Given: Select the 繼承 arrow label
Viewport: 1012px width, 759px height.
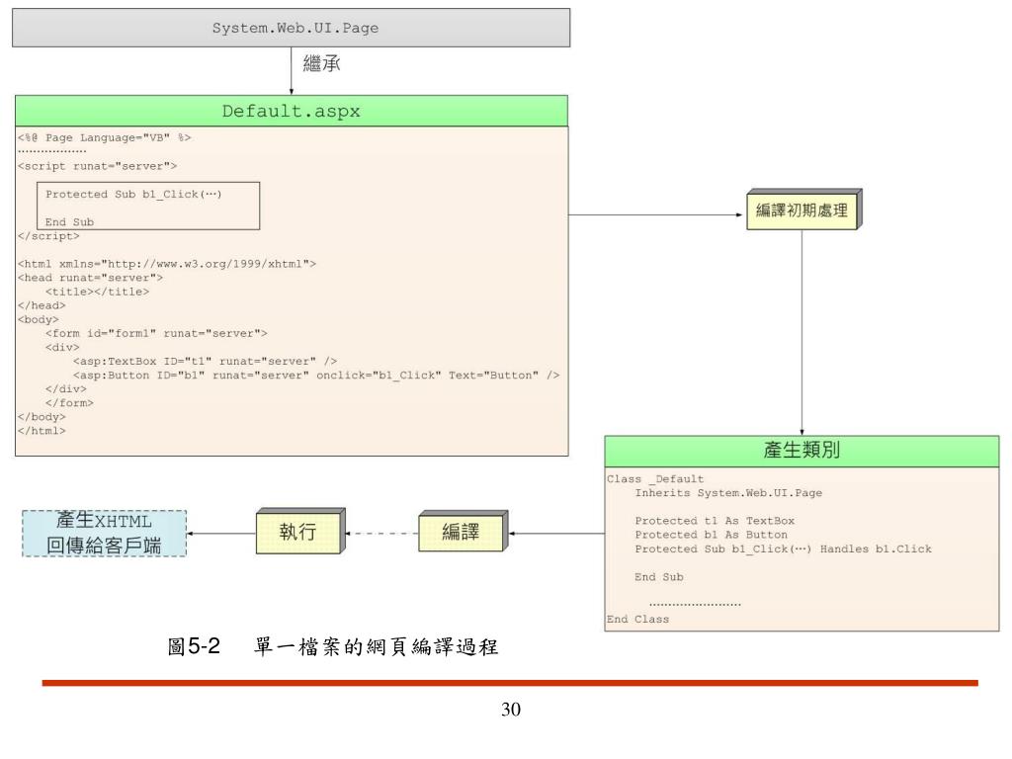Looking at the screenshot, I should [x=321, y=63].
